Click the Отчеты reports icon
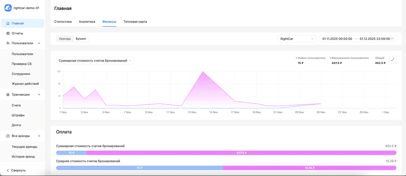406x176 pixels. 8,33
